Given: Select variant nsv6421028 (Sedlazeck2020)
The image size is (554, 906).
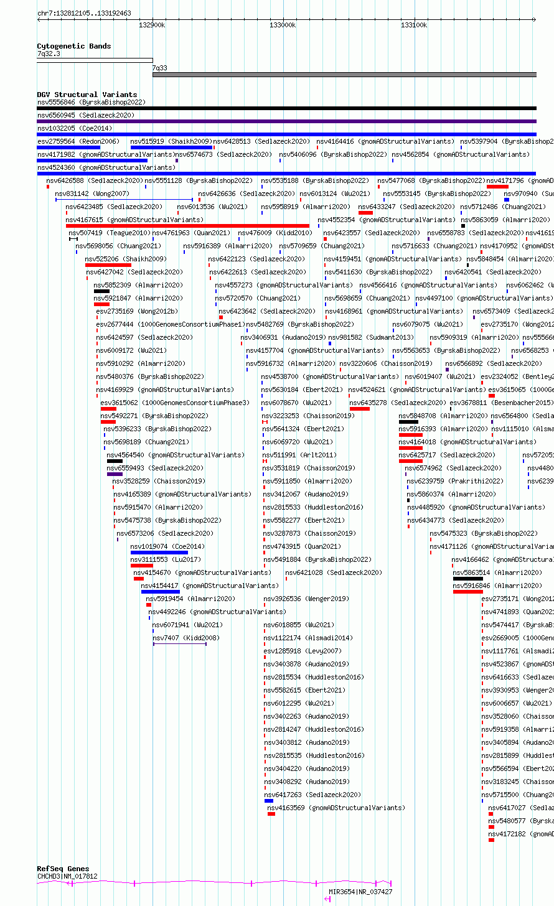Looking at the screenshot, I should click(334, 572).
